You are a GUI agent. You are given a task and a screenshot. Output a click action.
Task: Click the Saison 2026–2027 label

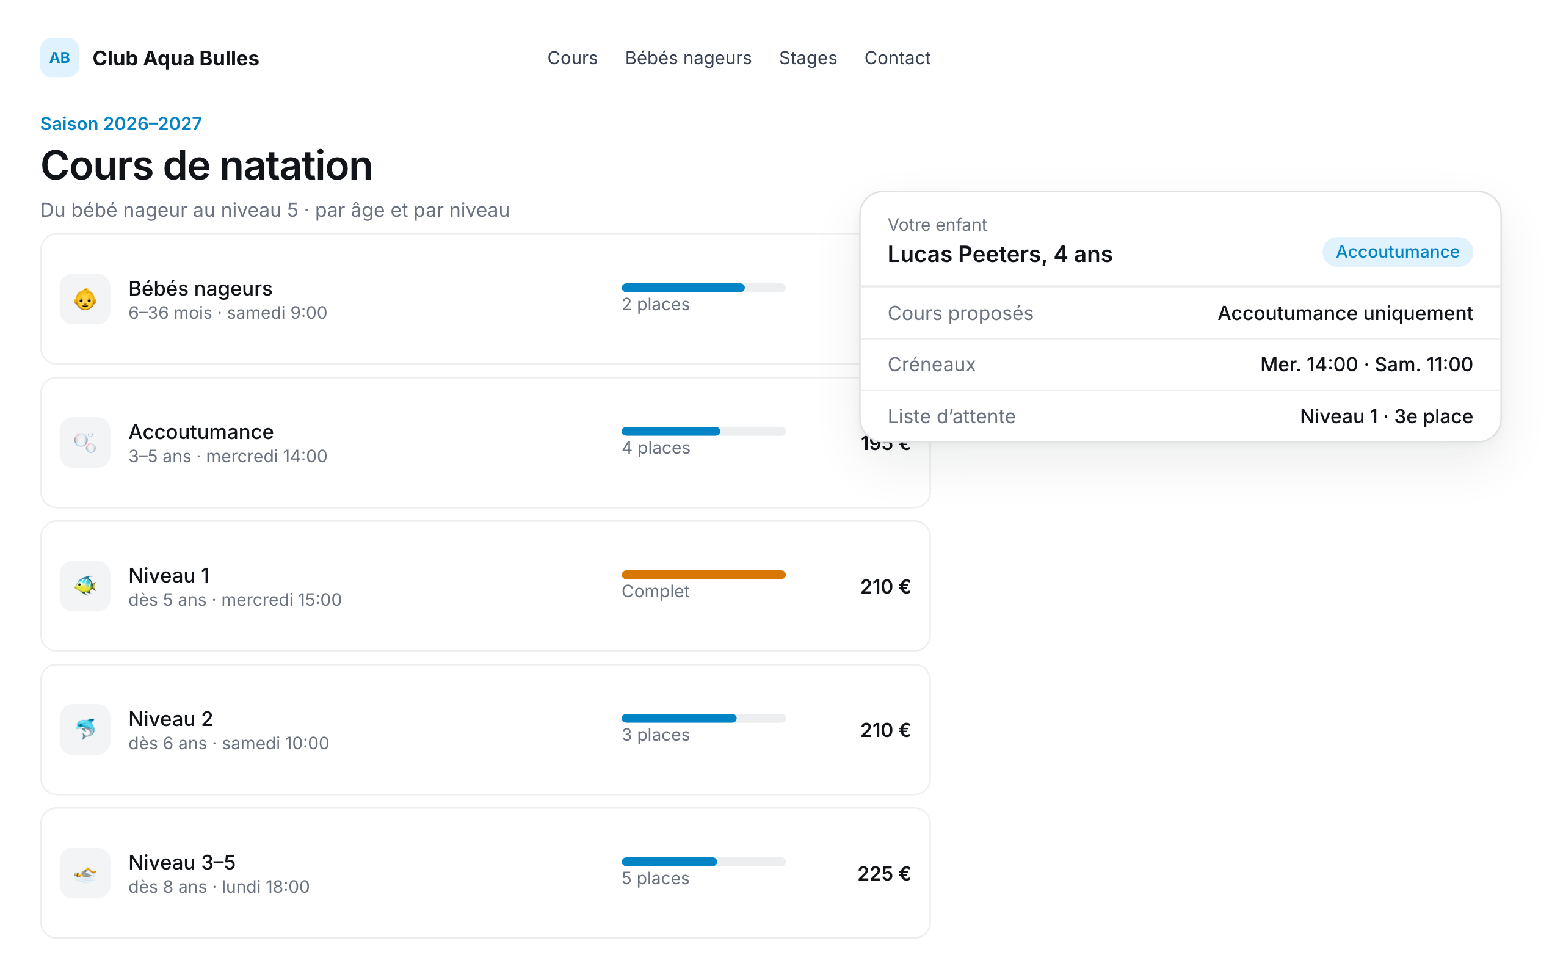pyautogui.click(x=121, y=123)
